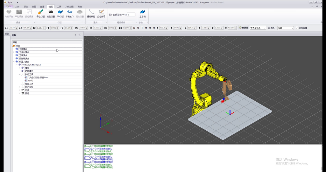326x172 pixels.
Task: Switch to the 工具 ribbon tab
Action: tap(59, 7)
